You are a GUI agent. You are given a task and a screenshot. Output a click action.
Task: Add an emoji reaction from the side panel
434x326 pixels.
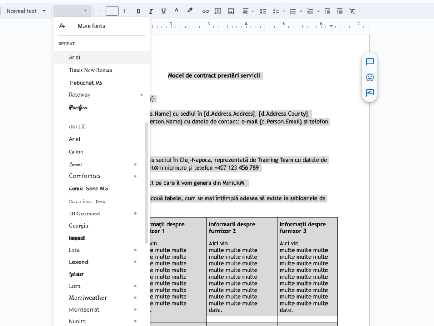tap(370, 77)
